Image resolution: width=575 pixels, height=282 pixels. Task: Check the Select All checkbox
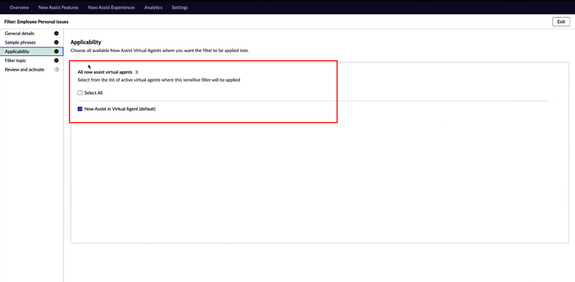coord(80,93)
